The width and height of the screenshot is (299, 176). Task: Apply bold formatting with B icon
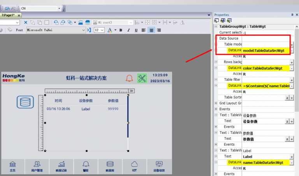coord(121,30)
